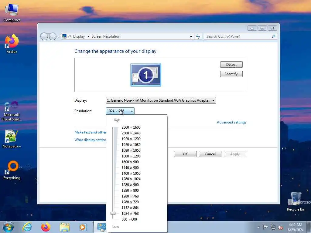
Task: Select resolution 1024 × 768 in list
Action: tap(130, 213)
